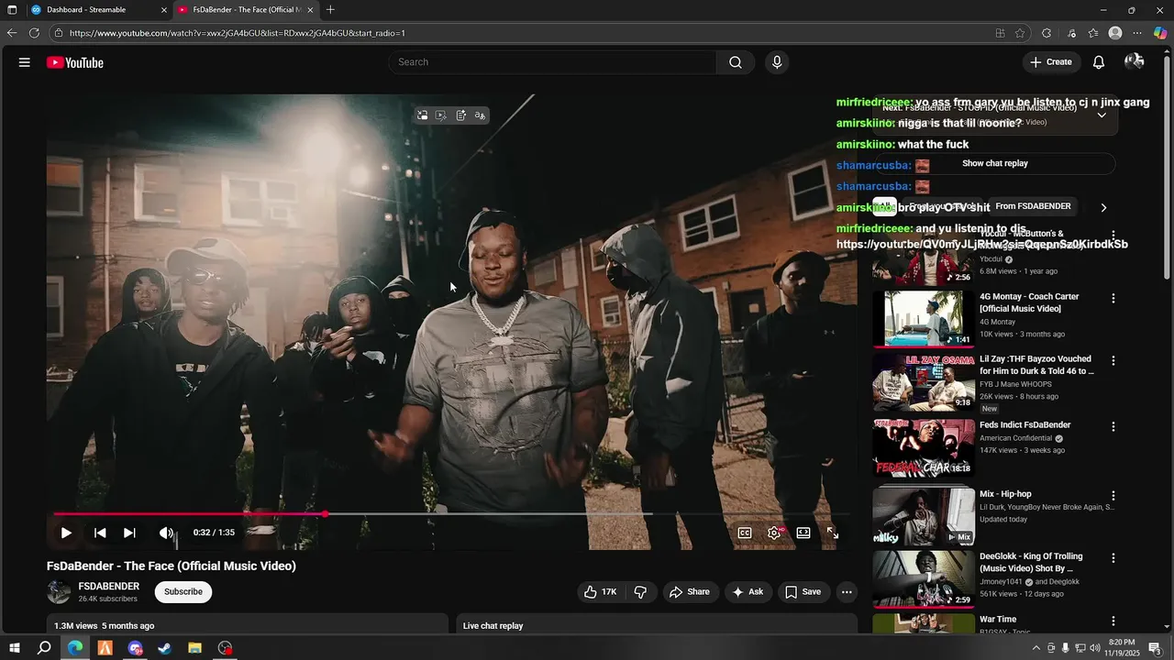Click Show chat replay
Viewport: 1174px width, 660px height.
pyautogui.click(x=994, y=163)
